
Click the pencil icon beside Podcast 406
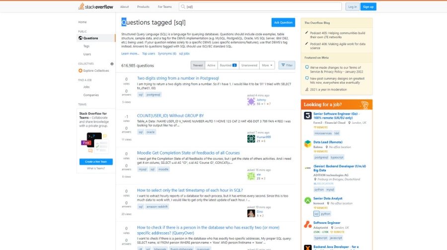(x=307, y=44)
